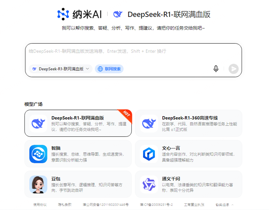Open the 工商营业执照 footer link
The height and width of the screenshot is (210, 269).
[x=194, y=205]
